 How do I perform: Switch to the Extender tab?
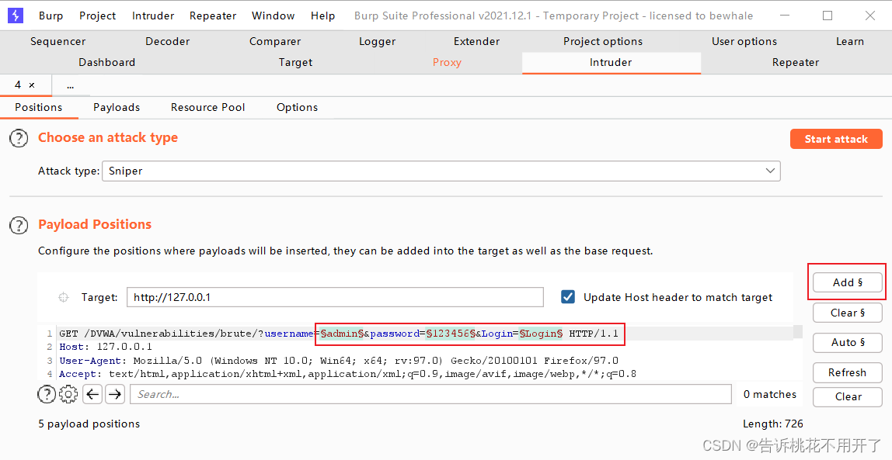(x=477, y=41)
